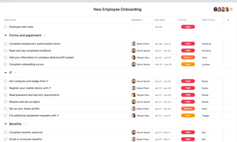Open the project members avatar group
This screenshot has height=142, width=237.
[223, 9]
